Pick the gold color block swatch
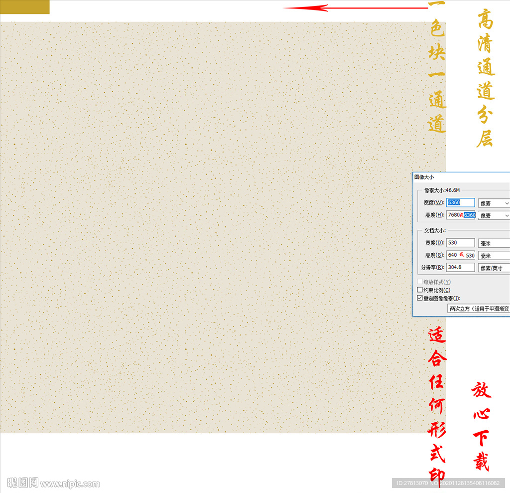 [x=25, y=7]
